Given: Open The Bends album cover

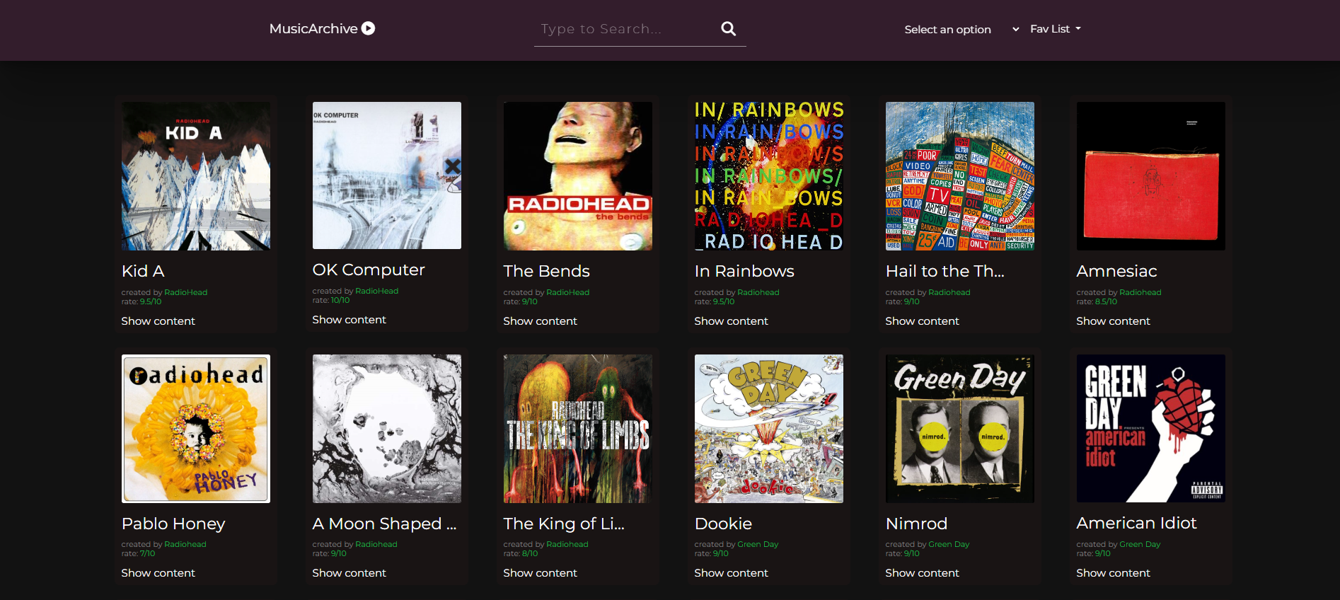Looking at the screenshot, I should tap(578, 176).
